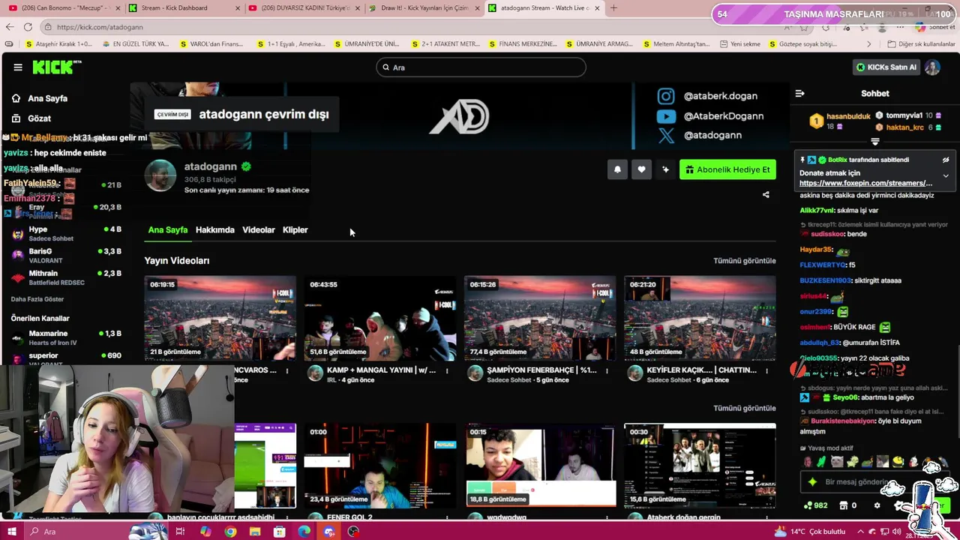Click hasanbulduk top gifter badge

pos(817,121)
